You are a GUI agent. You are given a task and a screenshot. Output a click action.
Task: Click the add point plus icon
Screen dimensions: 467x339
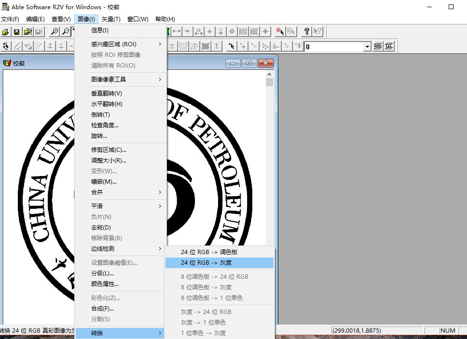[x=243, y=46]
